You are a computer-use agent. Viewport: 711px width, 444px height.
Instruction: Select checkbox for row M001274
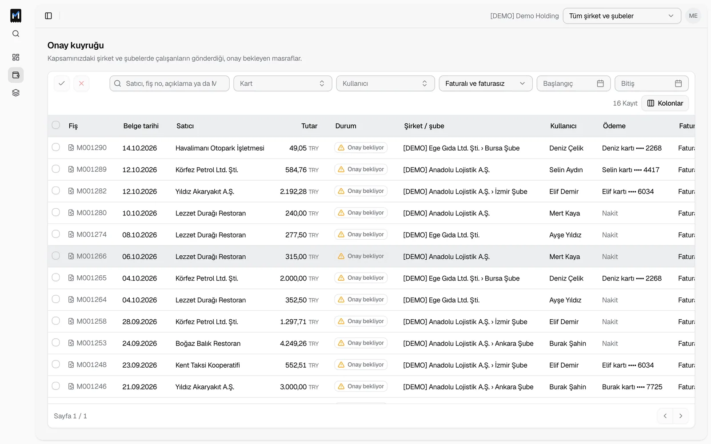coord(56,234)
